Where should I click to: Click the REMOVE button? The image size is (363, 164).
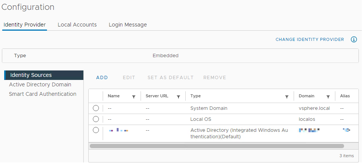click(x=214, y=78)
